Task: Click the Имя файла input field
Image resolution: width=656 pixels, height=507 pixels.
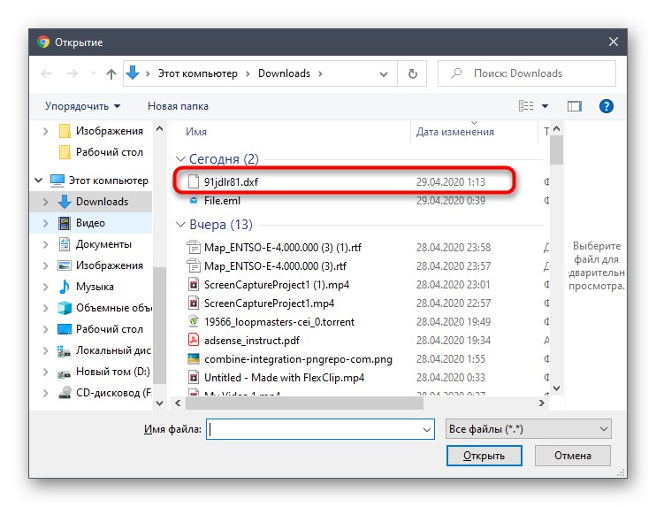Action: click(320, 429)
